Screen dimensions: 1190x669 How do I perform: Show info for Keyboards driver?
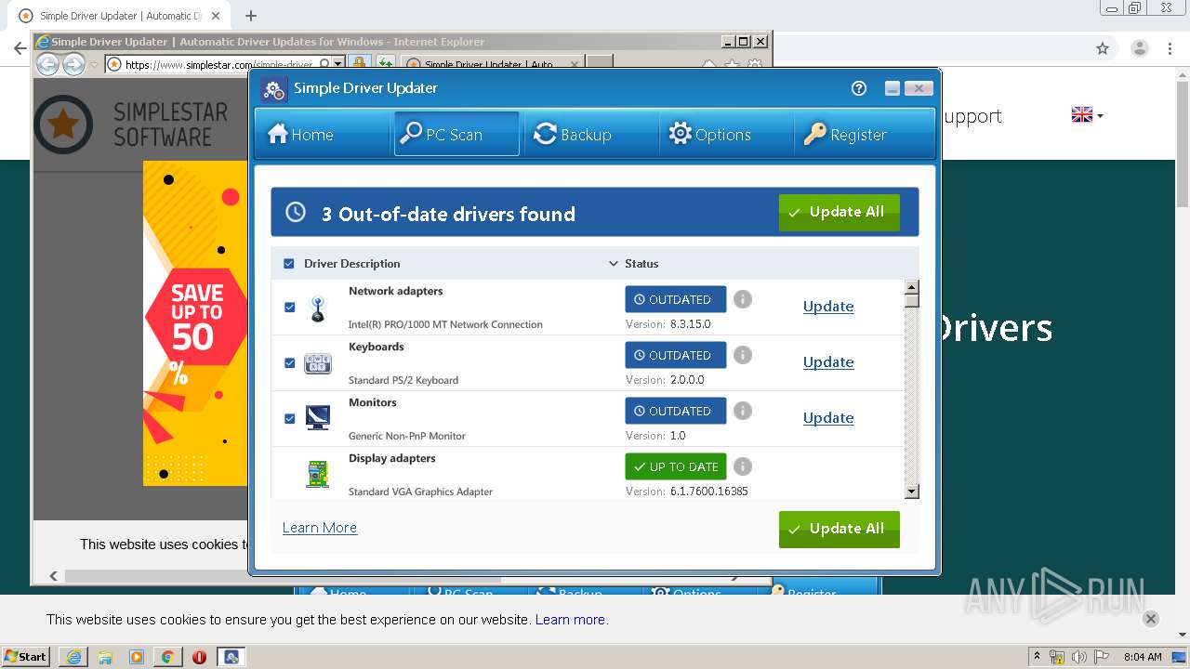pyautogui.click(x=742, y=355)
